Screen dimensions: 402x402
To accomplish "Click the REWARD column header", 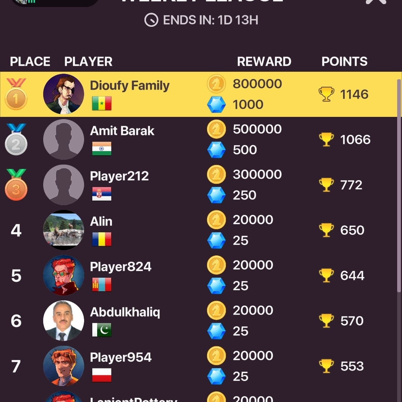I will click(264, 61).
